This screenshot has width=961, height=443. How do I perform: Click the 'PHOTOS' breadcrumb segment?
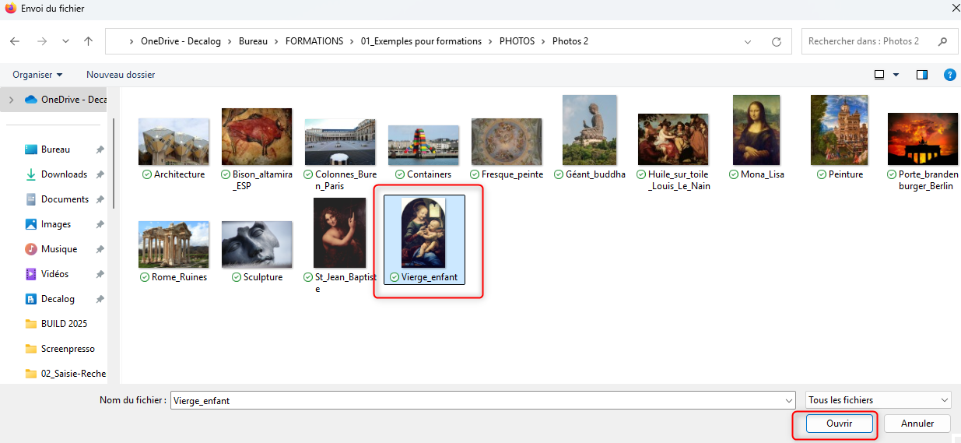(x=517, y=41)
